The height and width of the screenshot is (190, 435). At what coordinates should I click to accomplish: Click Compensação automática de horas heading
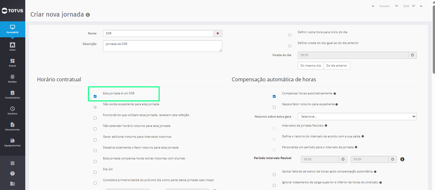(x=274, y=79)
